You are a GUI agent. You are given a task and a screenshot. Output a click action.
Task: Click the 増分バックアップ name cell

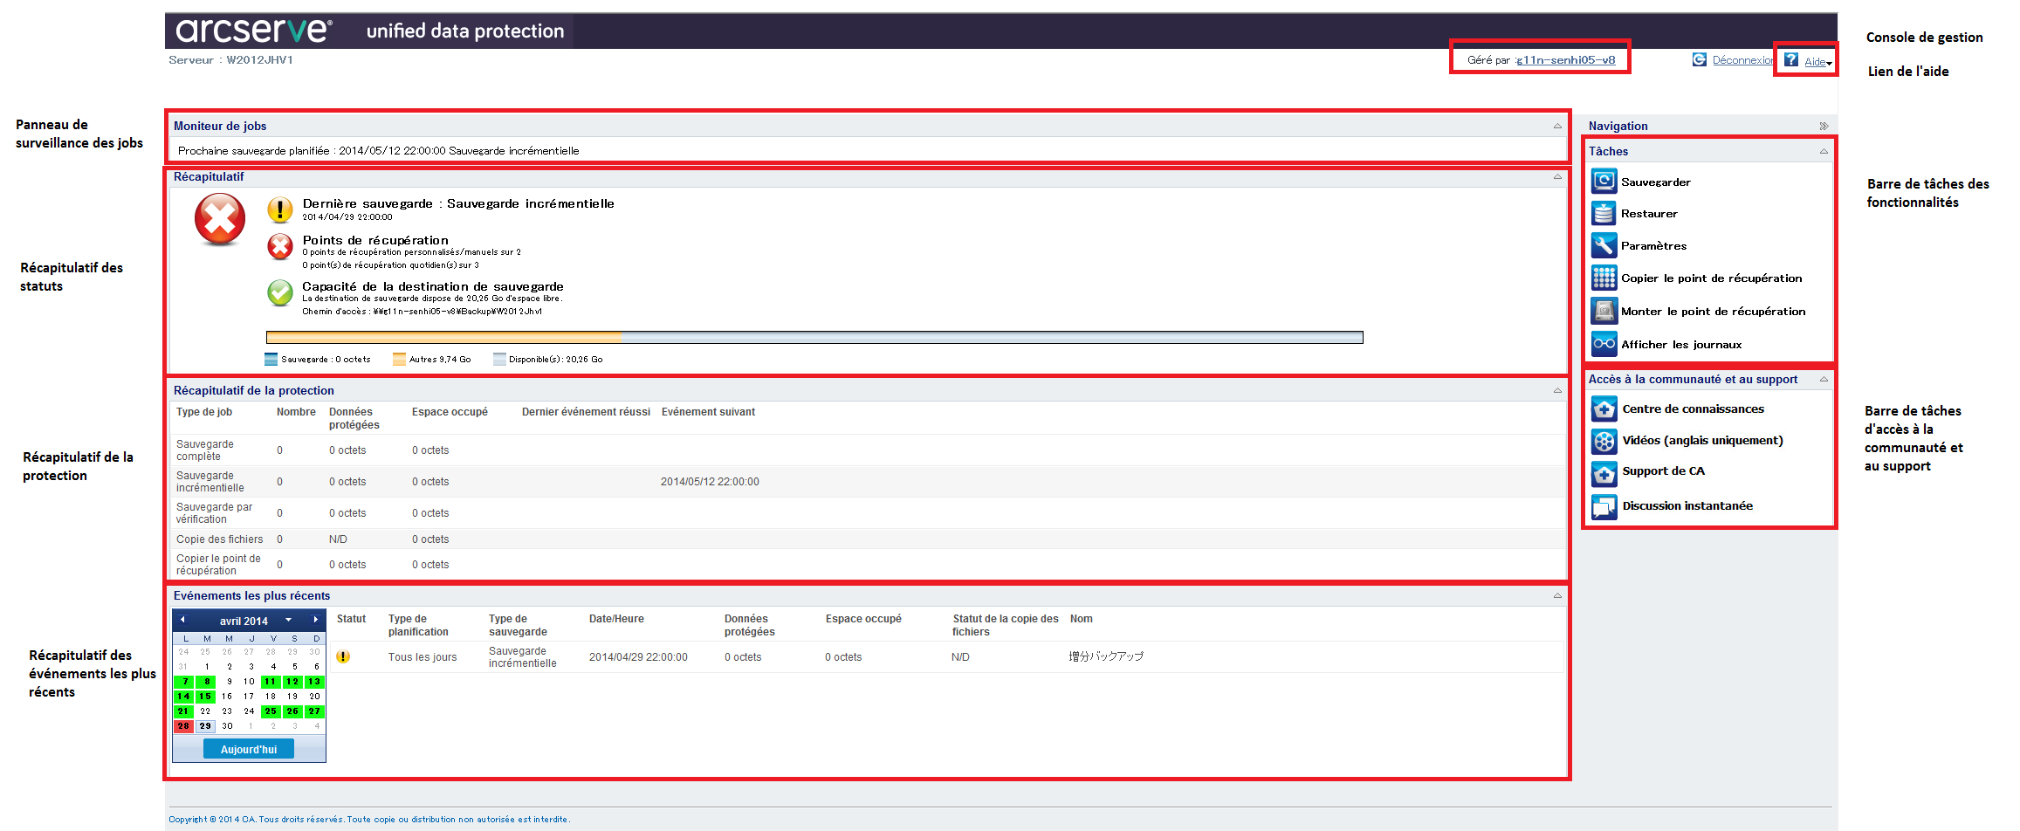pos(1106,656)
